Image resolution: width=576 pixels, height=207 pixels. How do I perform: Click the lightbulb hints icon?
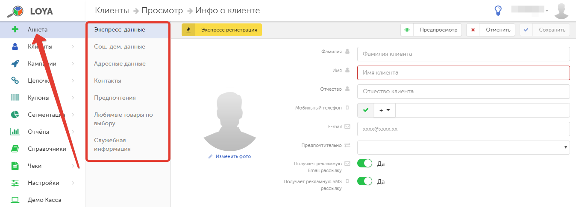[498, 11]
